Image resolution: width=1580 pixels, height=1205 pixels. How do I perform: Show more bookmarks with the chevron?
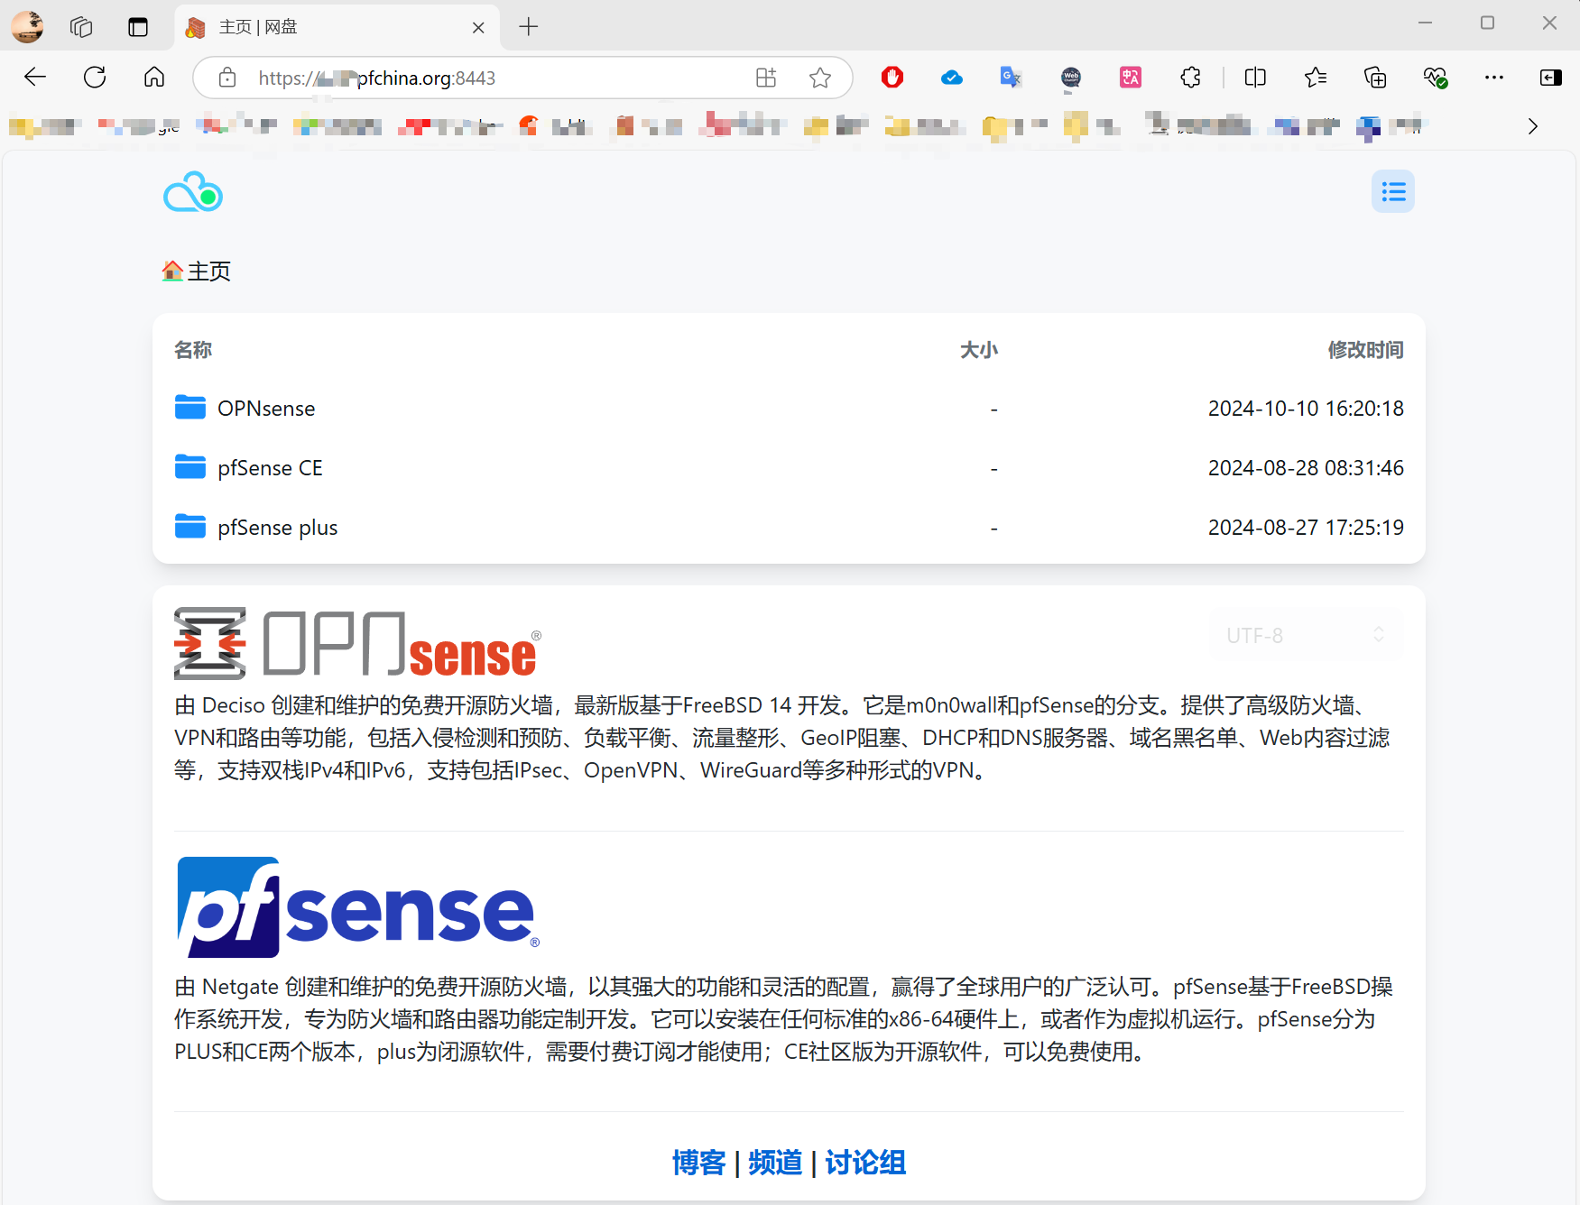1532,126
